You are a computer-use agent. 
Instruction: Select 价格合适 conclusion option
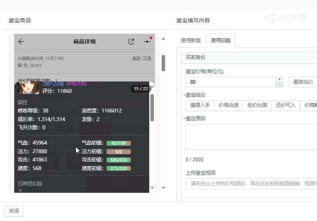coord(229,105)
